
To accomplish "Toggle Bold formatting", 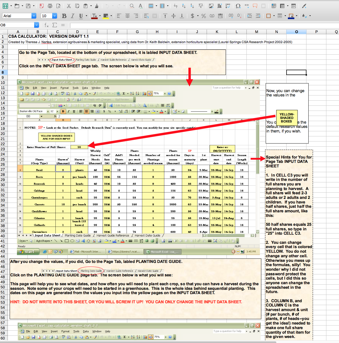I will pos(64,16).
